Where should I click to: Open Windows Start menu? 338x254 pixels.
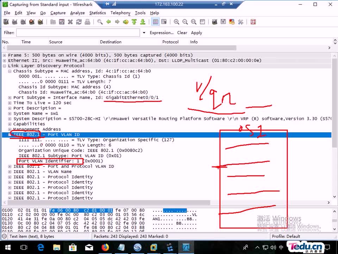pos(8,247)
